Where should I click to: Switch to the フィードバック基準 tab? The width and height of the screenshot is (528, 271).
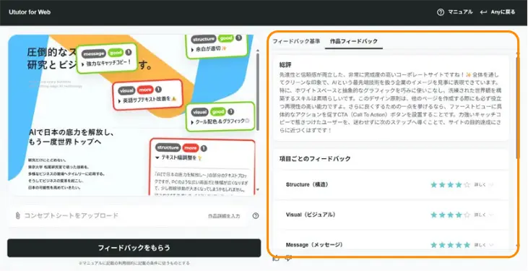pos(296,41)
